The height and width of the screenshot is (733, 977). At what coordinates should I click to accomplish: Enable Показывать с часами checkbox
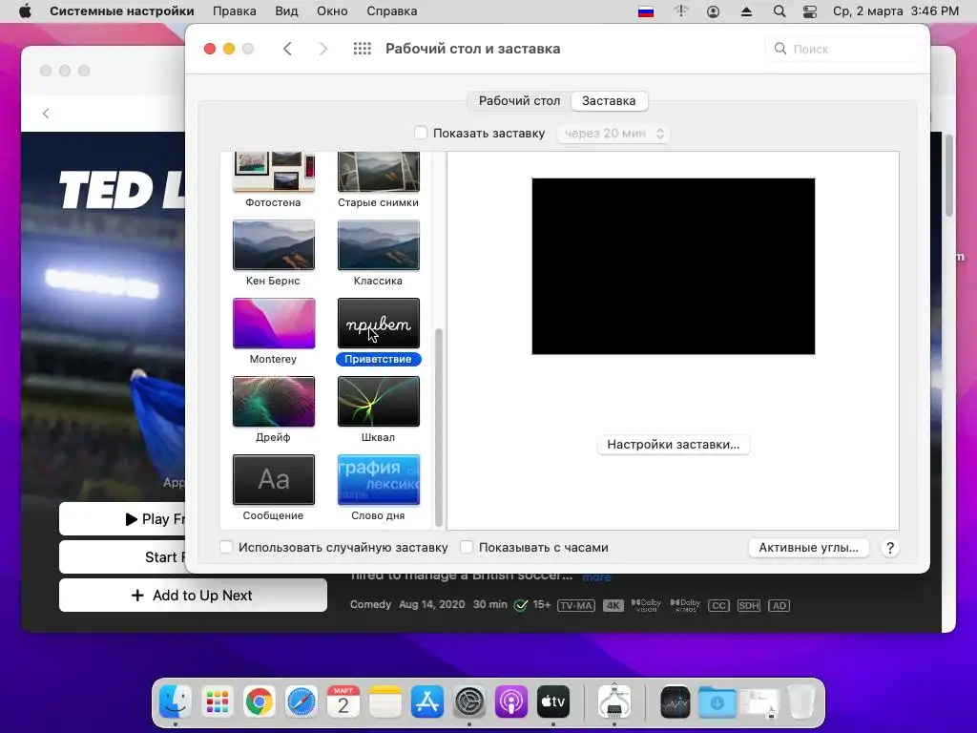point(467,547)
